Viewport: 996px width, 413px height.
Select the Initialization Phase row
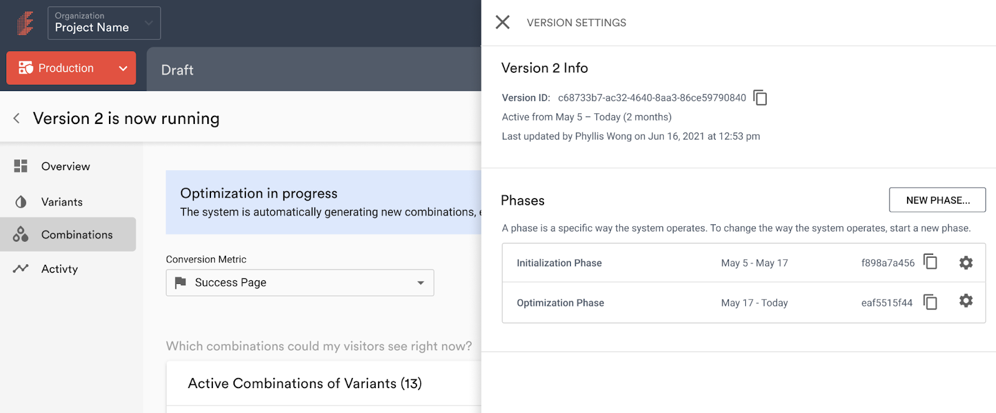pyautogui.click(x=743, y=263)
